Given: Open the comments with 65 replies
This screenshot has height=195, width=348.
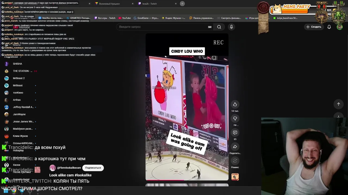Looking at the screenshot, I should (235, 133).
